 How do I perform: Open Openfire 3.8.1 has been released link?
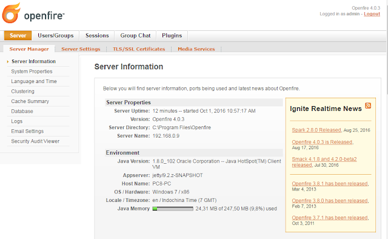pyautogui.click(x=330, y=184)
